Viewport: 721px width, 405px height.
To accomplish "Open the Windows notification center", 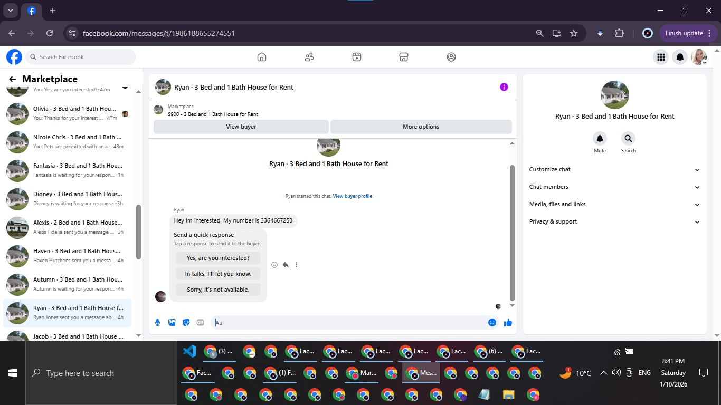I will (703, 373).
